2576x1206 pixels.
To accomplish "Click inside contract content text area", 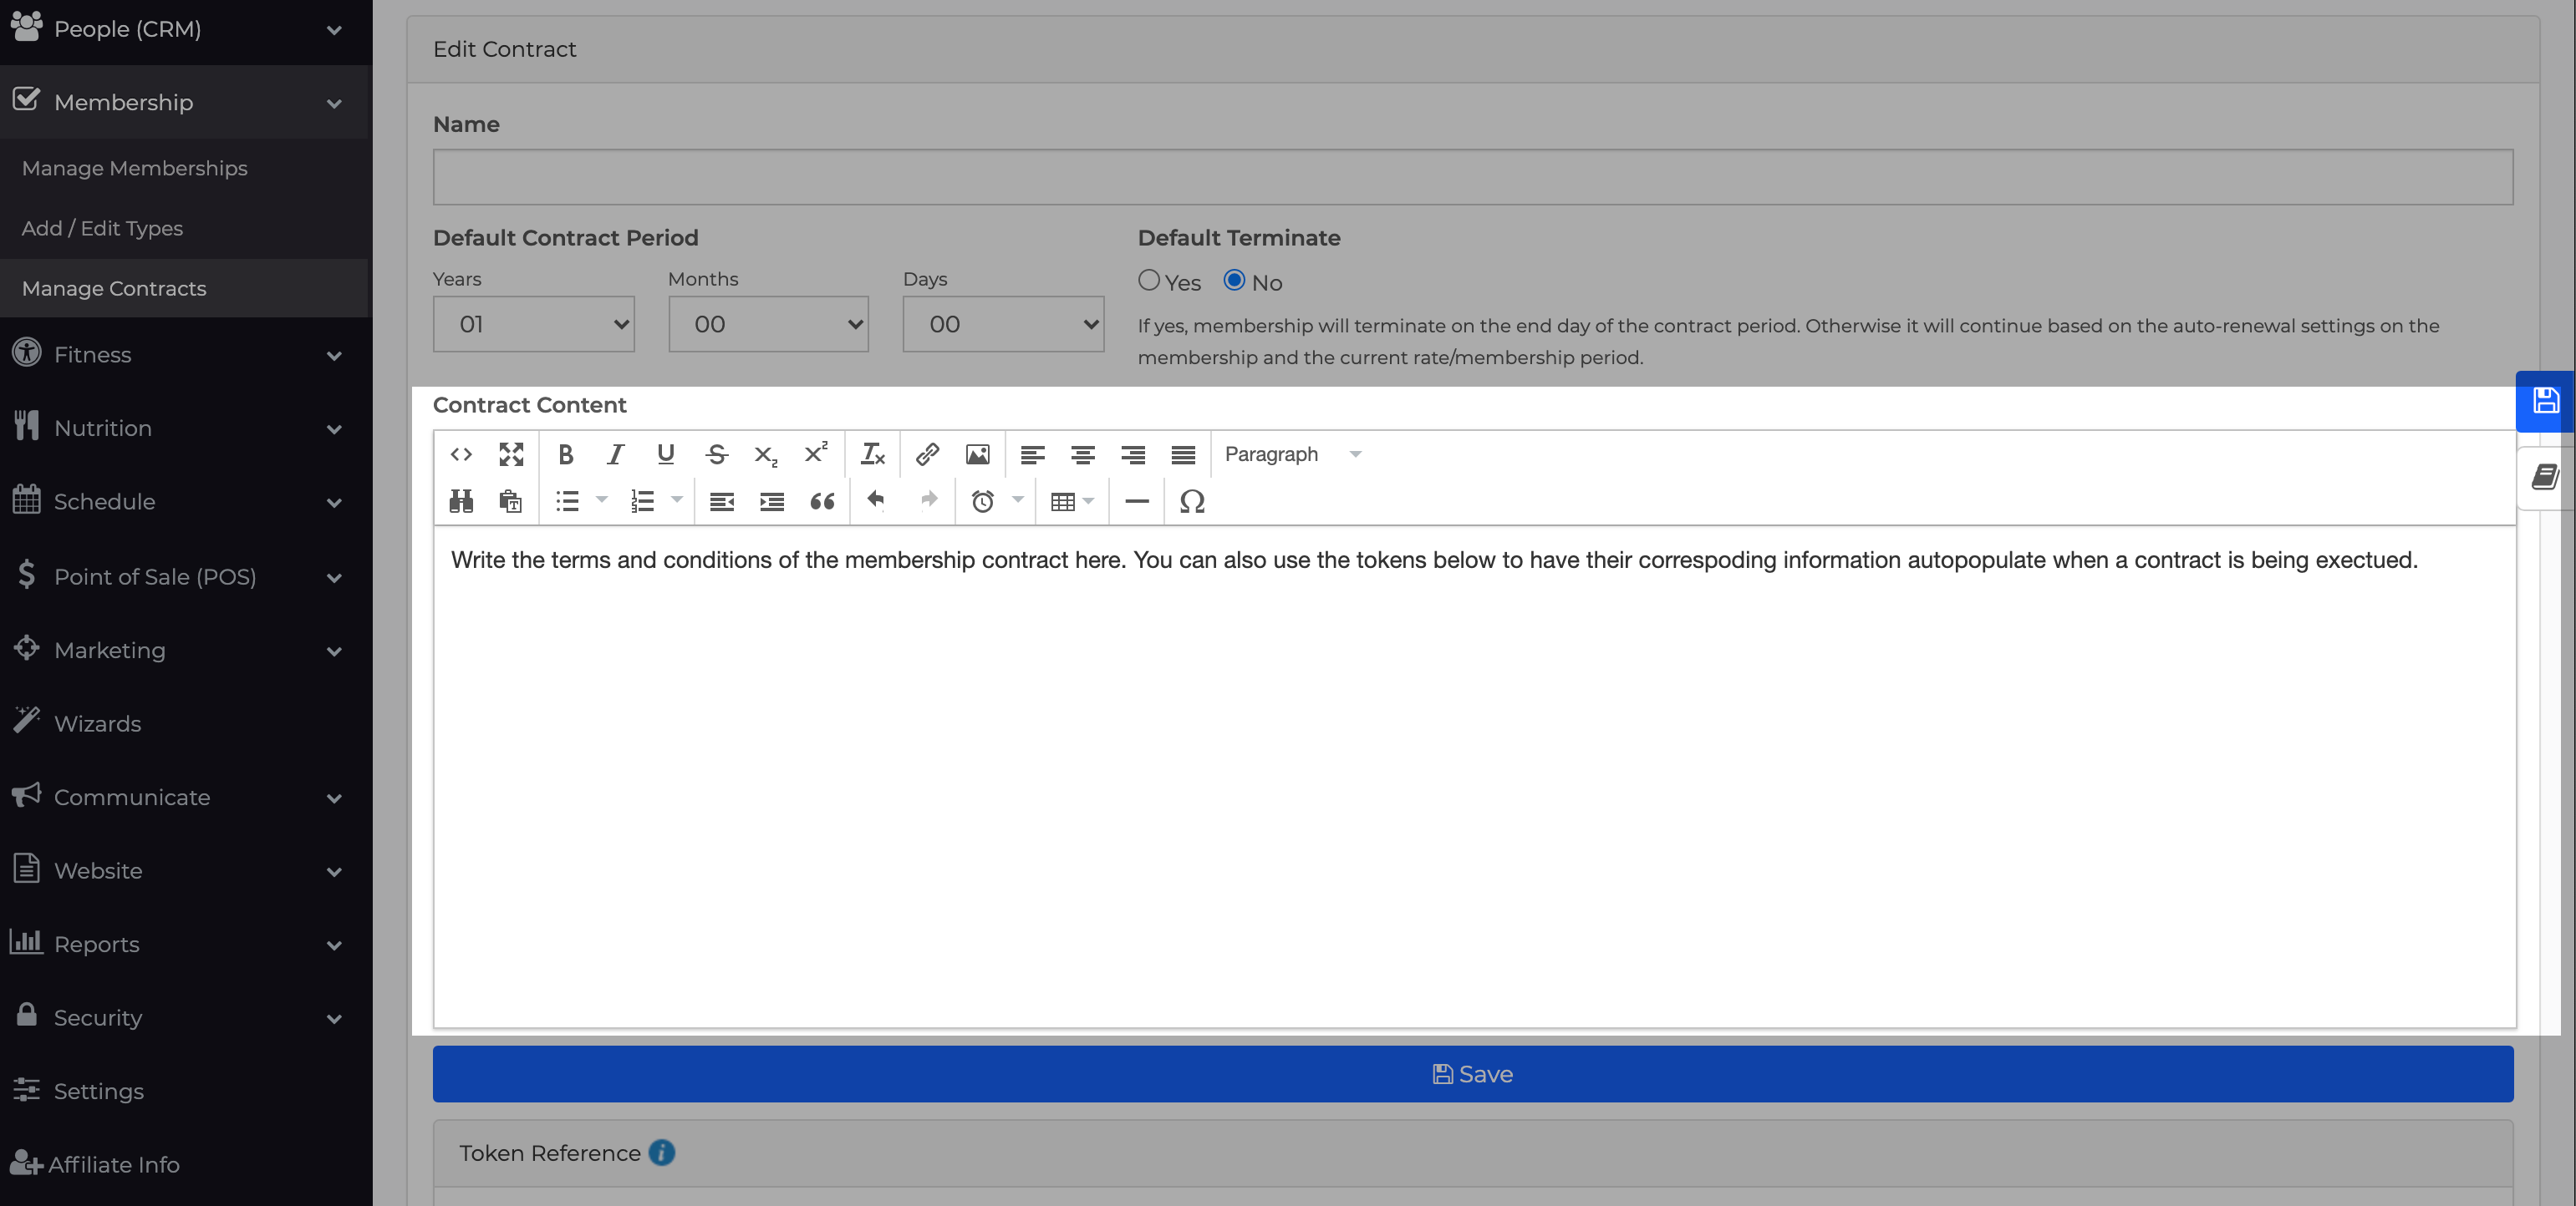I will (1475, 777).
